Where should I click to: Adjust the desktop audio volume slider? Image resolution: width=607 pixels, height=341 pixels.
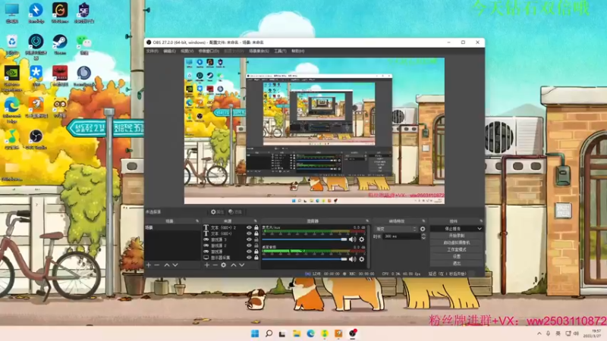tap(305, 259)
